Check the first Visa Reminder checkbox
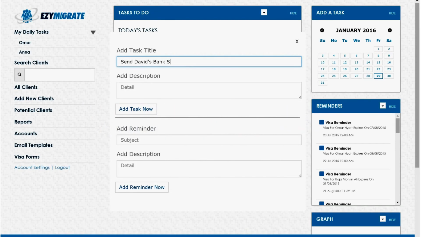This screenshot has width=421, height=237. (321, 122)
